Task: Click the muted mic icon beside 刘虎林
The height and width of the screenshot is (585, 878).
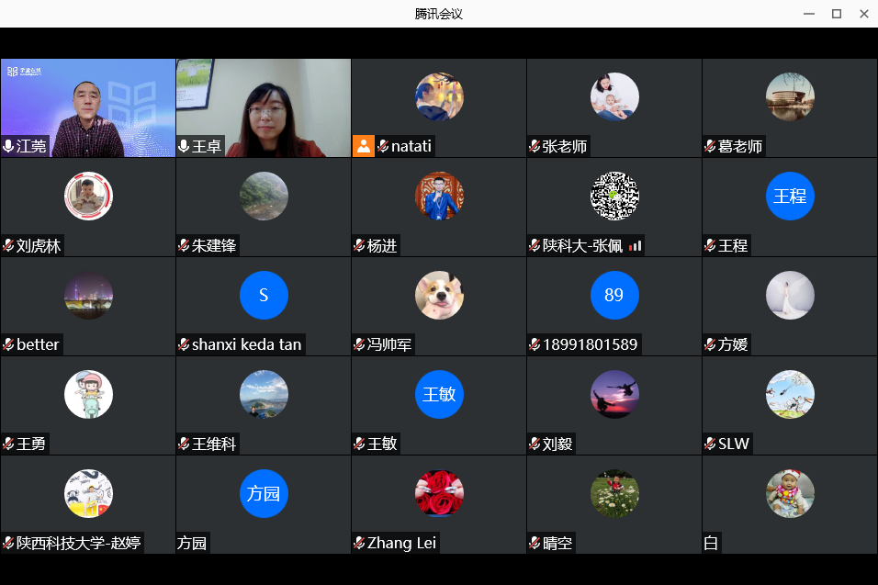Action: tap(8, 246)
